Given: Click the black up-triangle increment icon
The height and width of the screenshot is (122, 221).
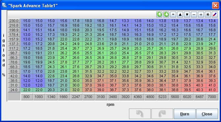Looking at the screenshot, I should (180, 14).
